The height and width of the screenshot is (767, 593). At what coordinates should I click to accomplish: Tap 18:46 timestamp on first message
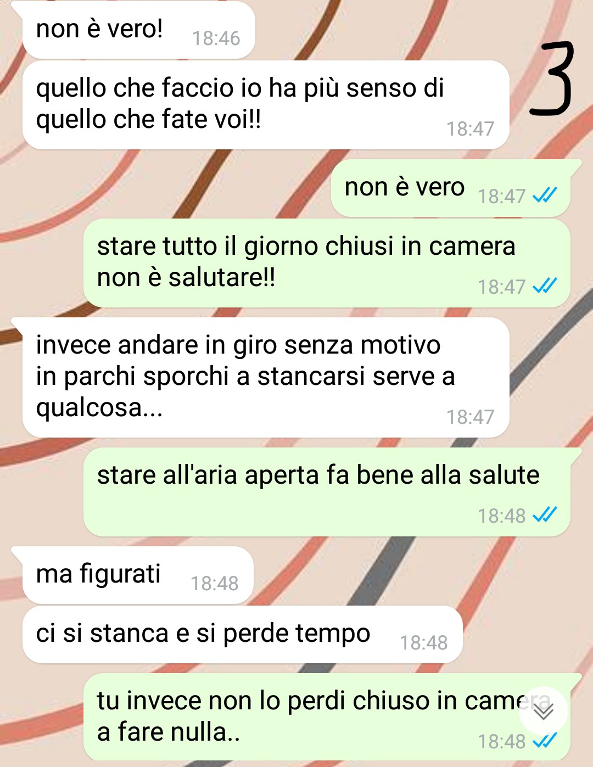tap(216, 38)
